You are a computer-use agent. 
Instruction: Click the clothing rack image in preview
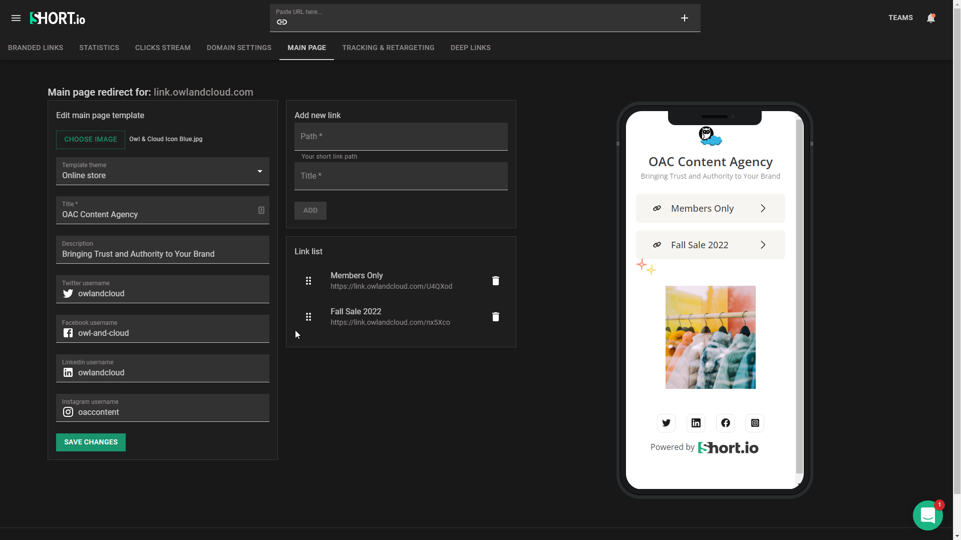[x=710, y=338]
